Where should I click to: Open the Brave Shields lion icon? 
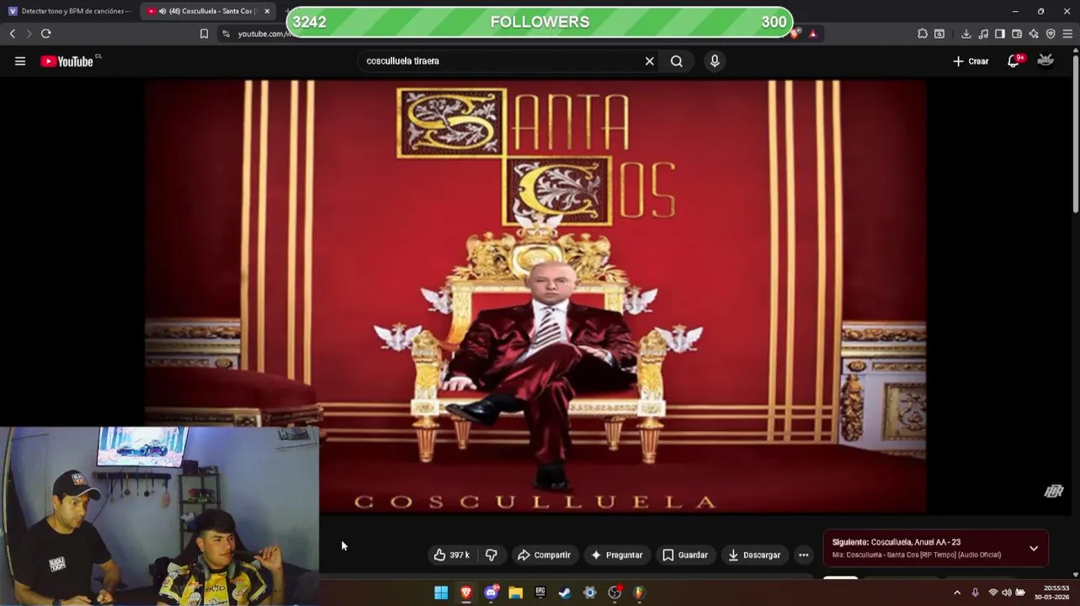pos(796,34)
